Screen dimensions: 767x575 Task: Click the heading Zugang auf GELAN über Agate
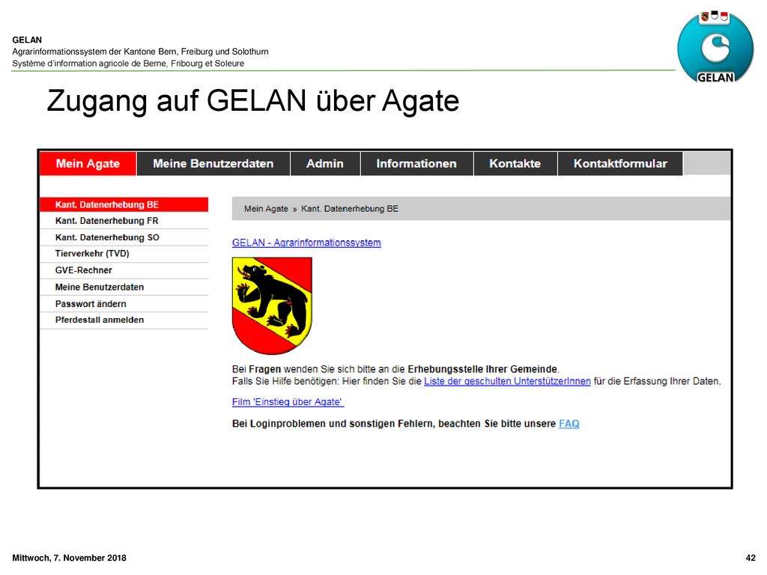coord(253,101)
